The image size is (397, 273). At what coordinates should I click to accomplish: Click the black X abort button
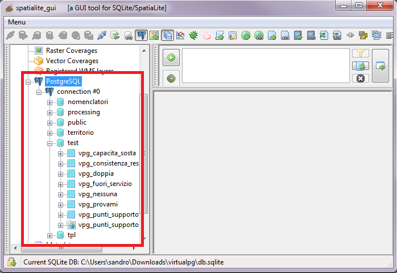pyautogui.click(x=360, y=78)
